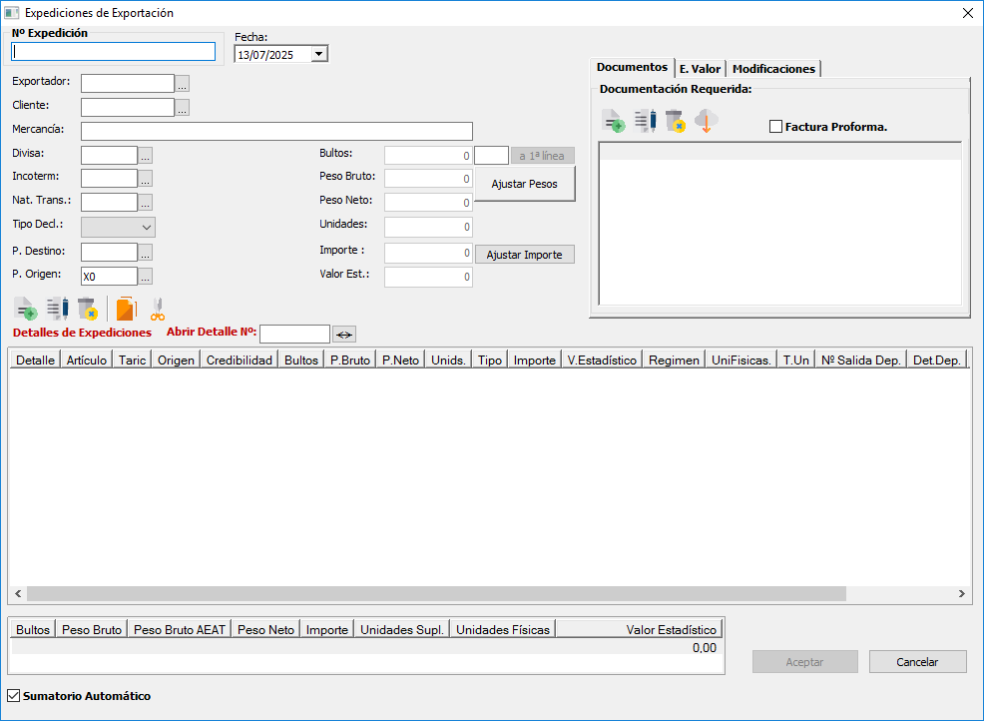
Task: Click the edit expedition detail pencil icon
Action: (x=57, y=309)
